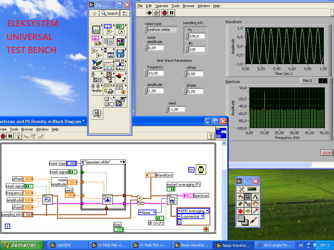Choose the text labeling tool

(255, 196)
